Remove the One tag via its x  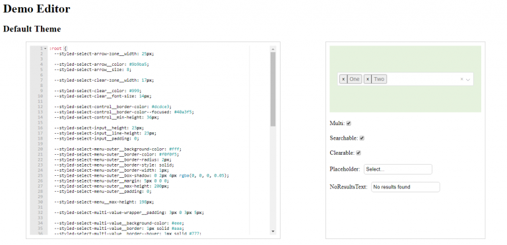343,79
